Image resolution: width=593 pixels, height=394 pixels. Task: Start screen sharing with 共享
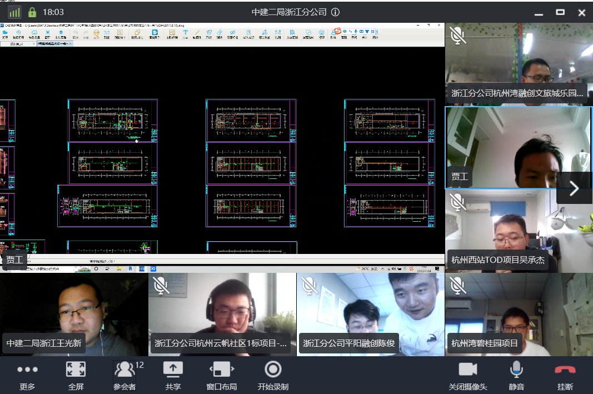[x=173, y=376]
